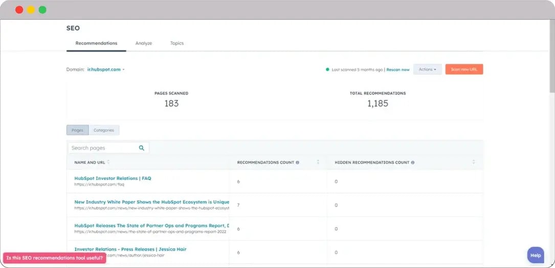Viewport: 555px width, 268px height.
Task: Switch to the Recommendations tab
Action: [x=96, y=43]
